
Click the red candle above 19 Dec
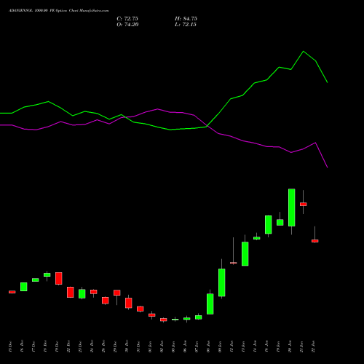pyautogui.click(x=59, y=278)
